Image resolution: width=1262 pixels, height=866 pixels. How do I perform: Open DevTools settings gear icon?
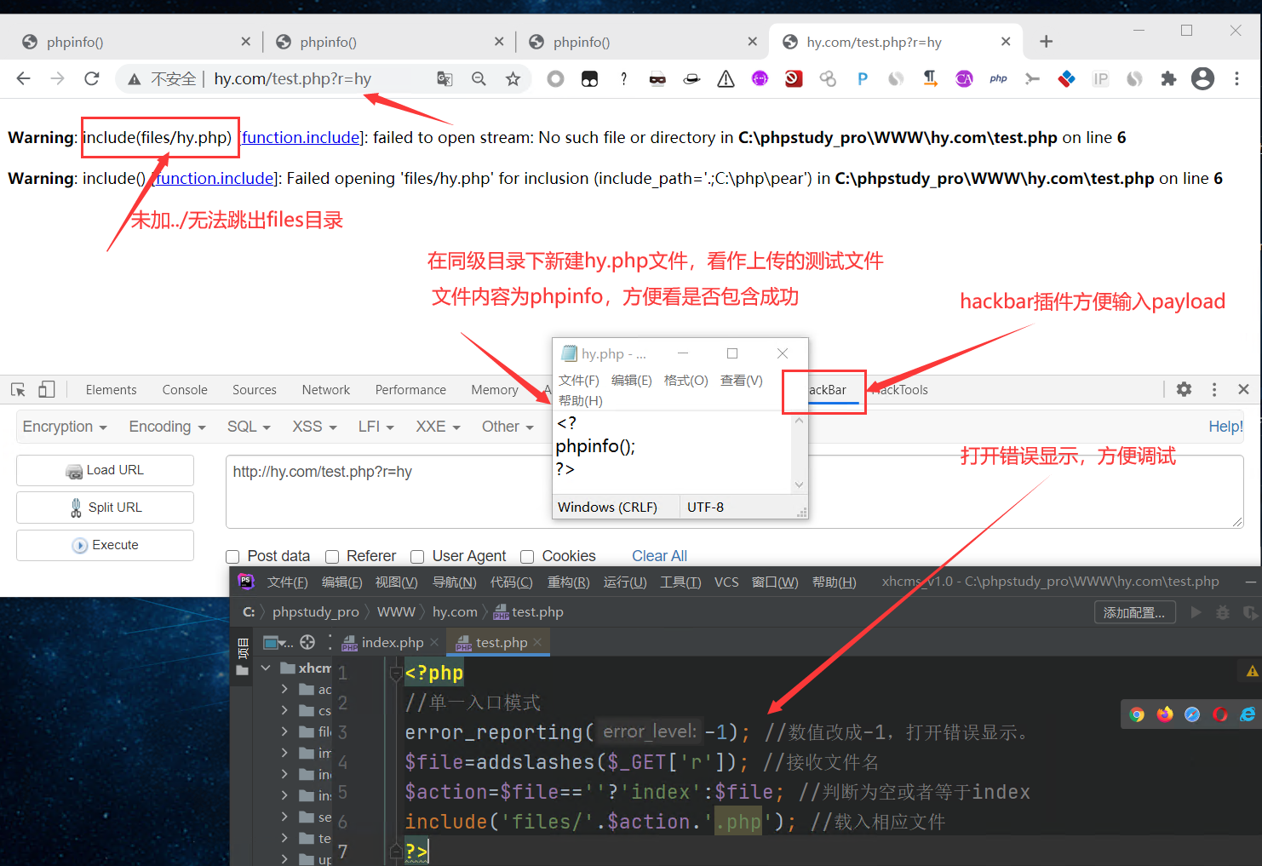(x=1184, y=389)
